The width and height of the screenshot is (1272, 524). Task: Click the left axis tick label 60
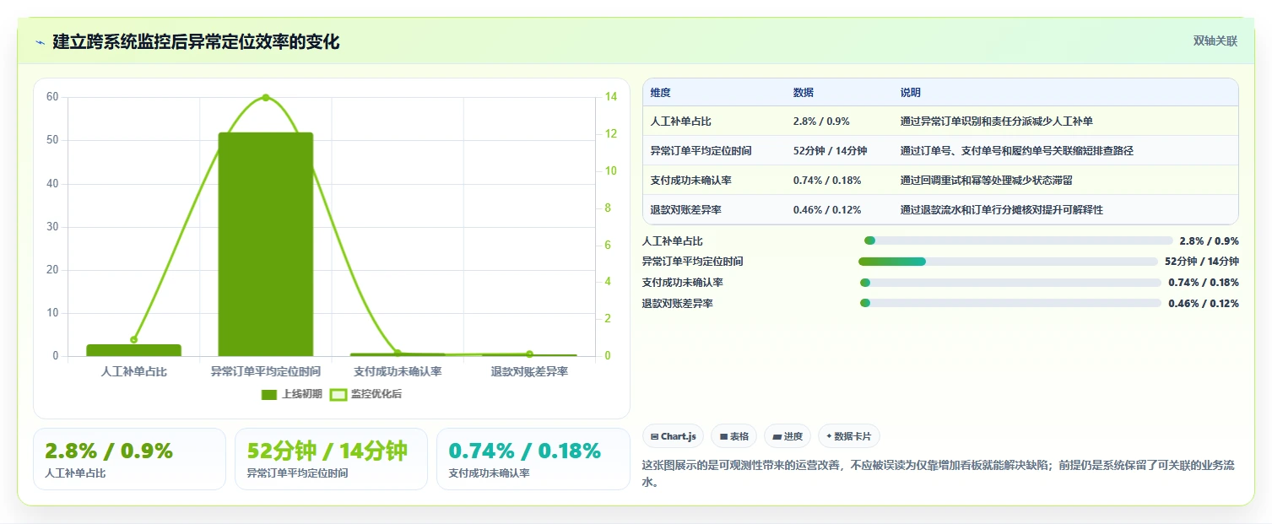[52, 97]
